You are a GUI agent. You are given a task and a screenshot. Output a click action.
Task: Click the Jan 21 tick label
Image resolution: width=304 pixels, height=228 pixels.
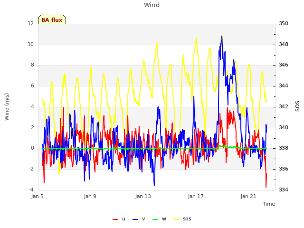coord(248,196)
